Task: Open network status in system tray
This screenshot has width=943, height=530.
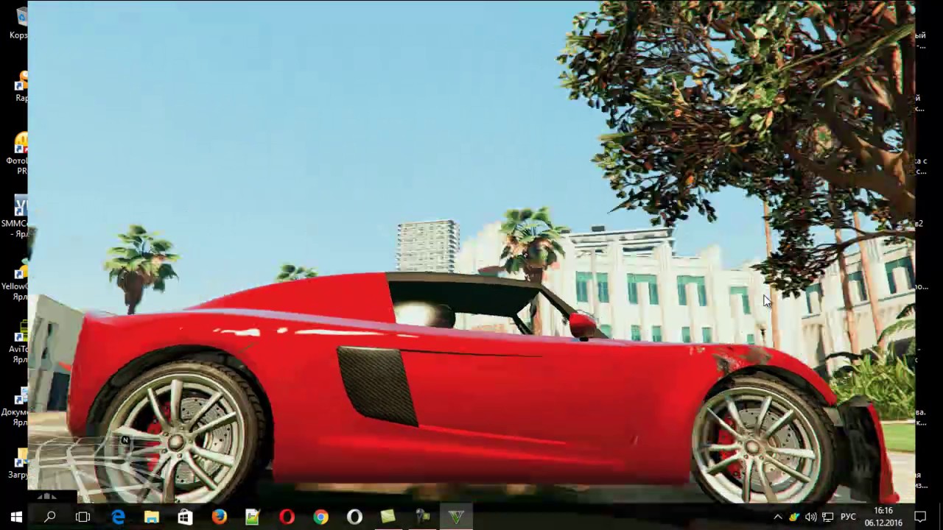Action: [x=827, y=517]
